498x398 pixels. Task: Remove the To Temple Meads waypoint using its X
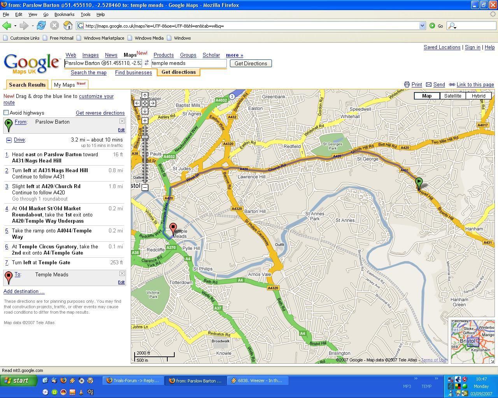pos(122,274)
